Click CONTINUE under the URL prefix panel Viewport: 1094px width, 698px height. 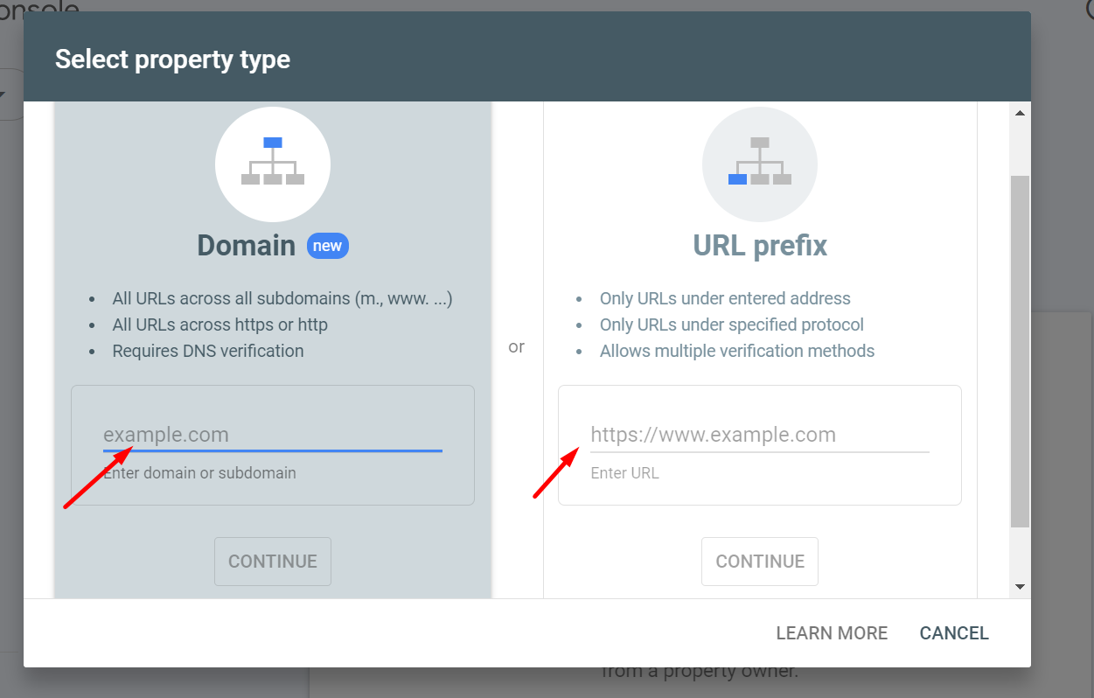coord(760,562)
